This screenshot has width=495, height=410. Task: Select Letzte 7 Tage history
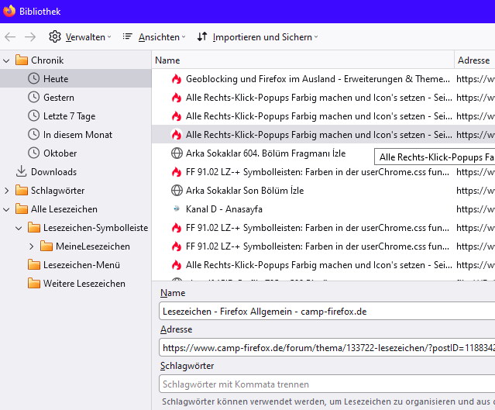[x=69, y=115]
